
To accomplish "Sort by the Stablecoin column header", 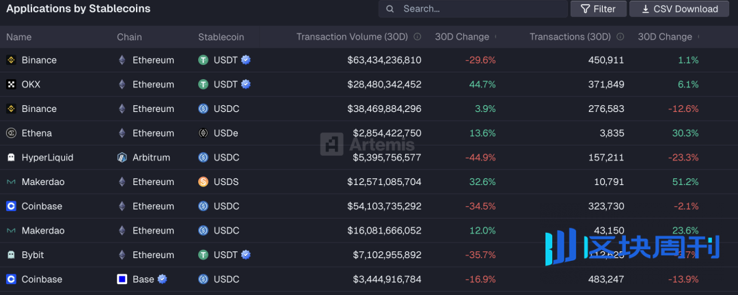I will coord(221,37).
